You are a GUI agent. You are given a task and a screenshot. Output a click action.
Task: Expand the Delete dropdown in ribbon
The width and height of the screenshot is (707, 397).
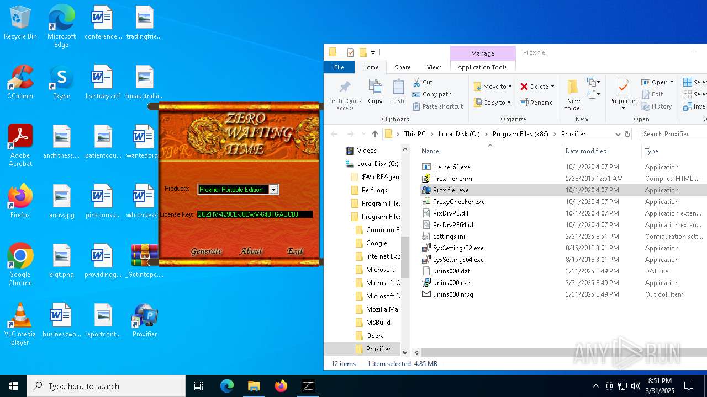point(552,87)
